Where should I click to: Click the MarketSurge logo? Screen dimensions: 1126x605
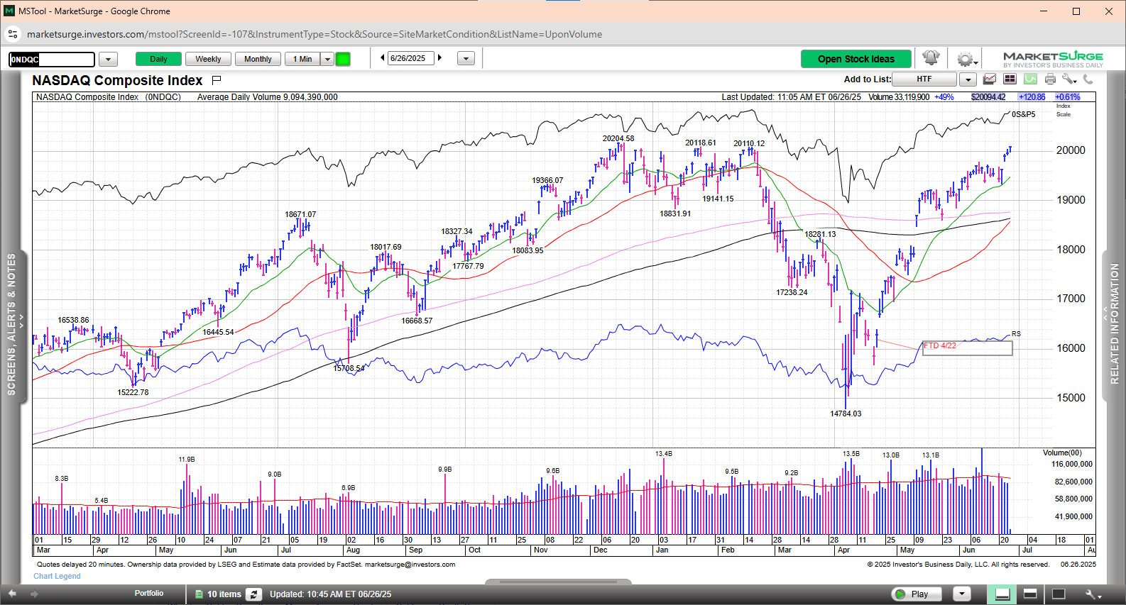tap(1053, 59)
